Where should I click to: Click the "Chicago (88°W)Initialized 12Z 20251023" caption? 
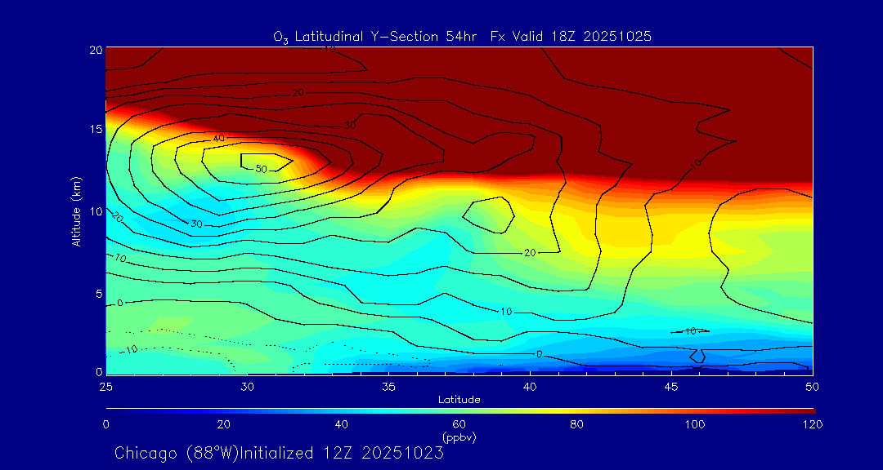coord(279,453)
